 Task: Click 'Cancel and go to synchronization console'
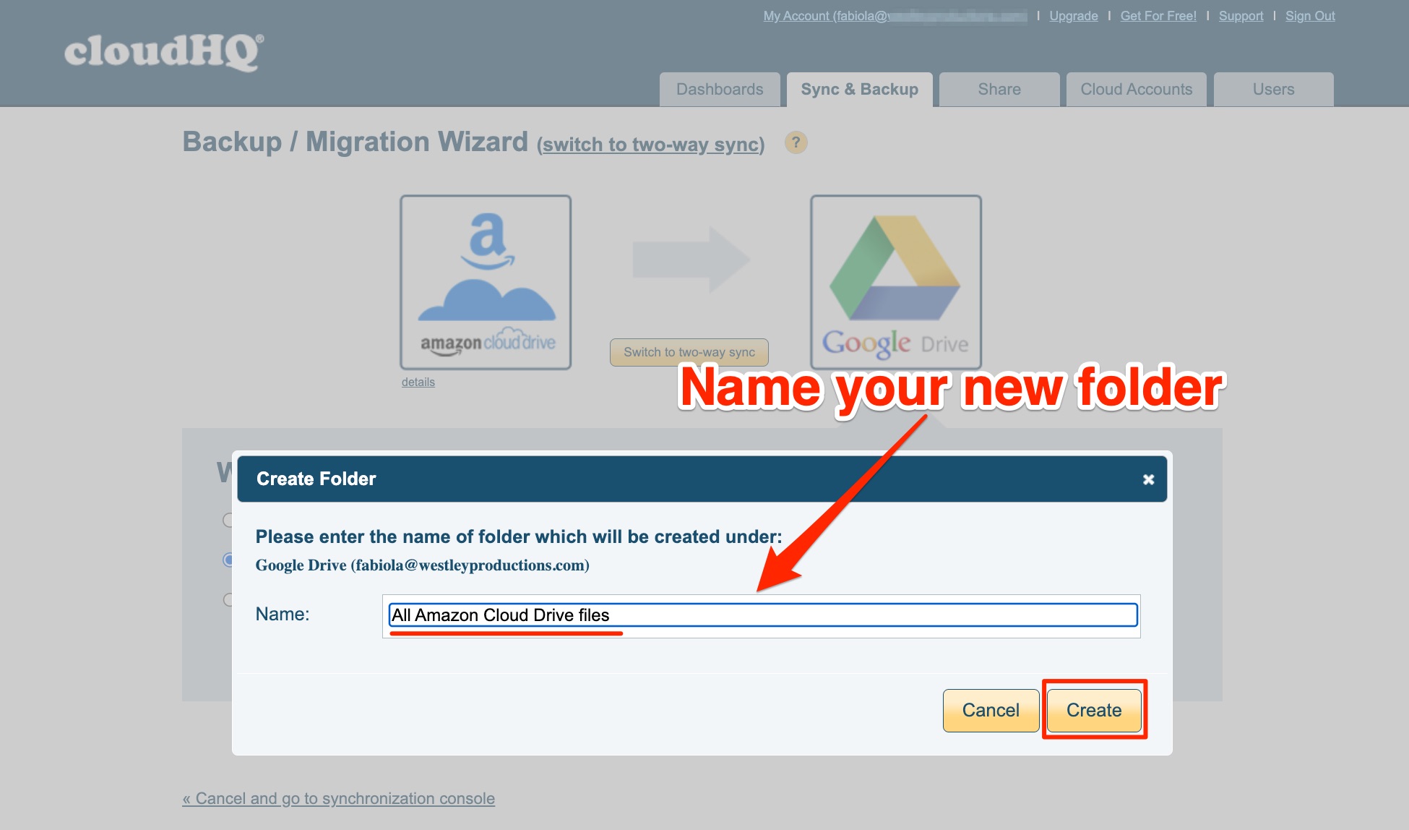tap(340, 798)
